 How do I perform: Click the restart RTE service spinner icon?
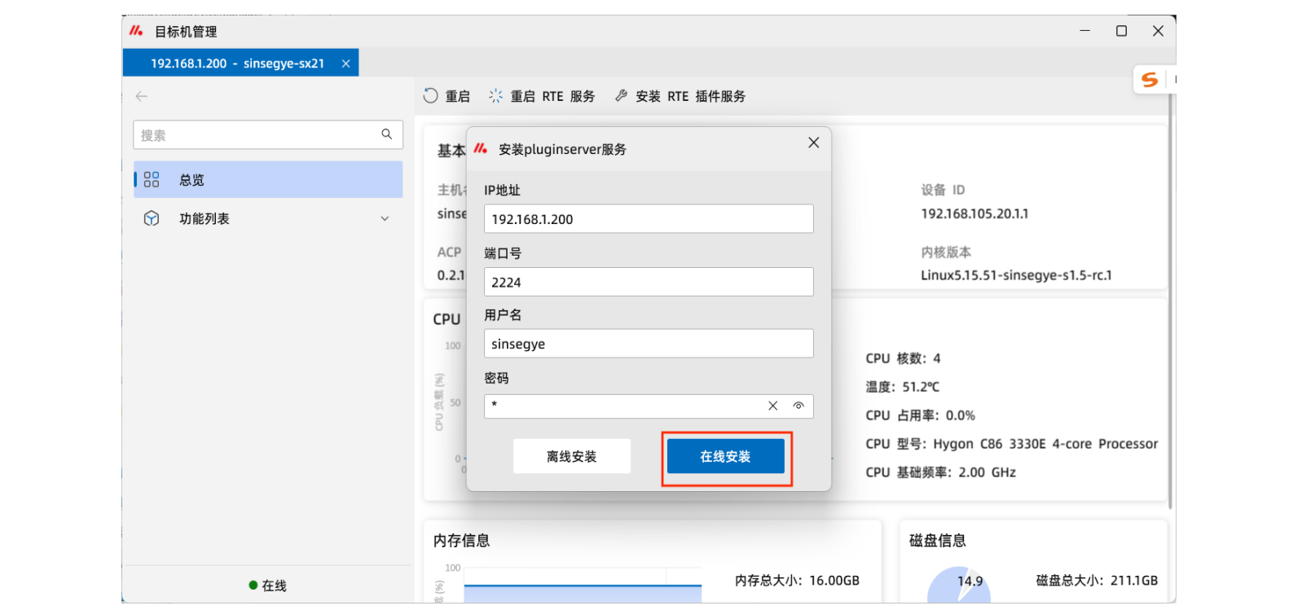pos(495,96)
